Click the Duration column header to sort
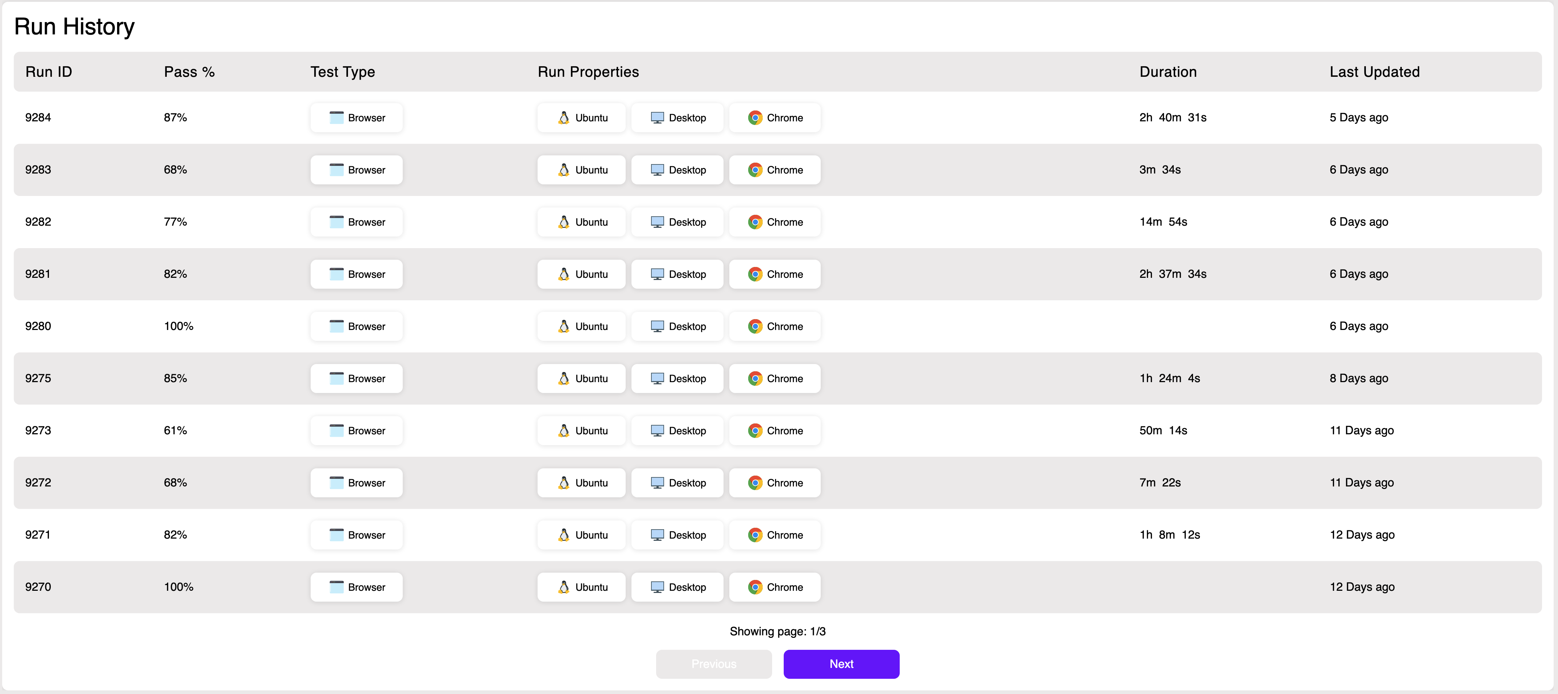Screen dimensions: 1558x694 (x=1169, y=71)
